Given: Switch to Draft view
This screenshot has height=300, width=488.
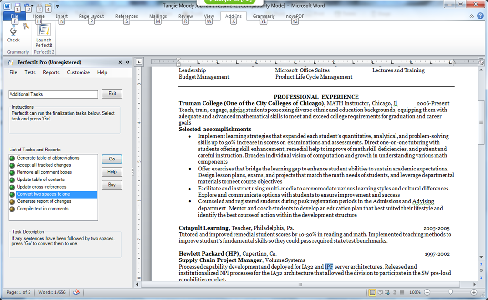Looking at the screenshot, I should click(402, 292).
